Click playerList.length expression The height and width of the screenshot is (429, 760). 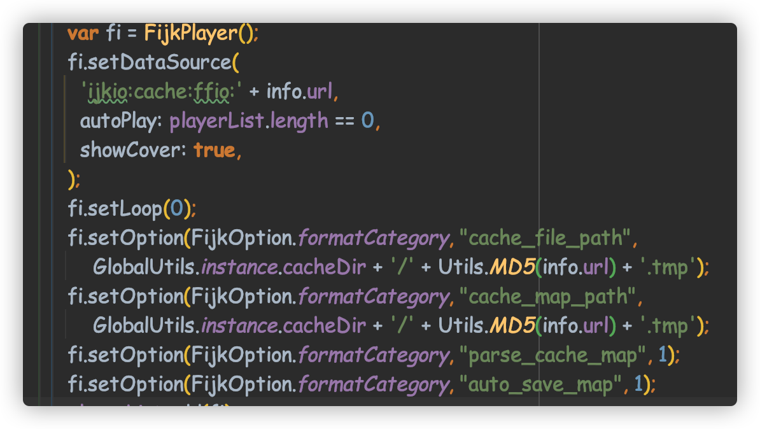click(x=249, y=121)
